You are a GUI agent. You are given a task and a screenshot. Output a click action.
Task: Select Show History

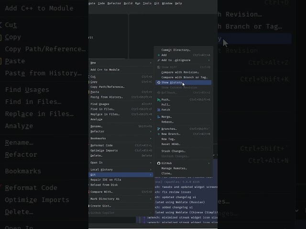click(x=184, y=83)
